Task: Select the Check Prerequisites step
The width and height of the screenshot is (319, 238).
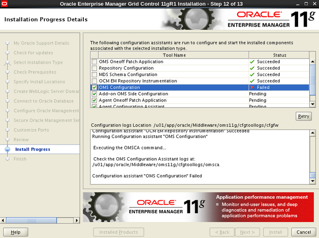Action: tap(35, 72)
